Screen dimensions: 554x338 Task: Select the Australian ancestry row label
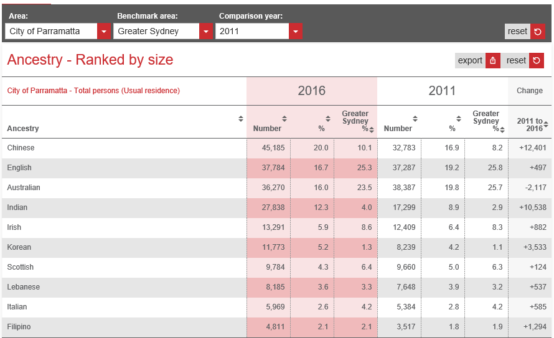24,188
